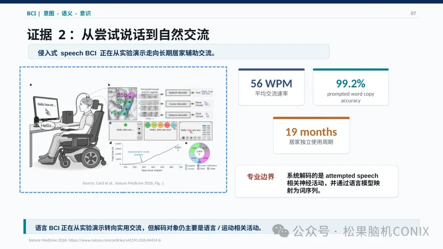Click the donut chart centered on 3,801 h
This screenshot has width=443, height=249.
point(199,153)
